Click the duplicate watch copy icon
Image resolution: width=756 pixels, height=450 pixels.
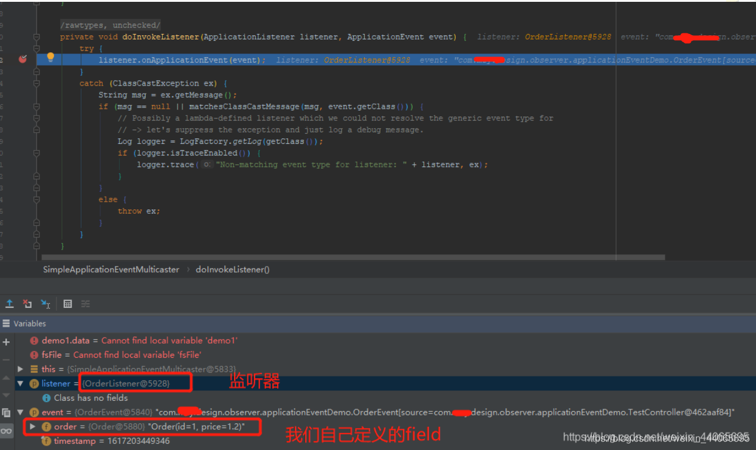coord(6,413)
